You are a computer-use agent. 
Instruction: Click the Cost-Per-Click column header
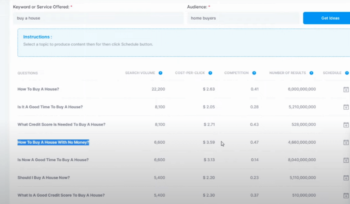point(190,73)
